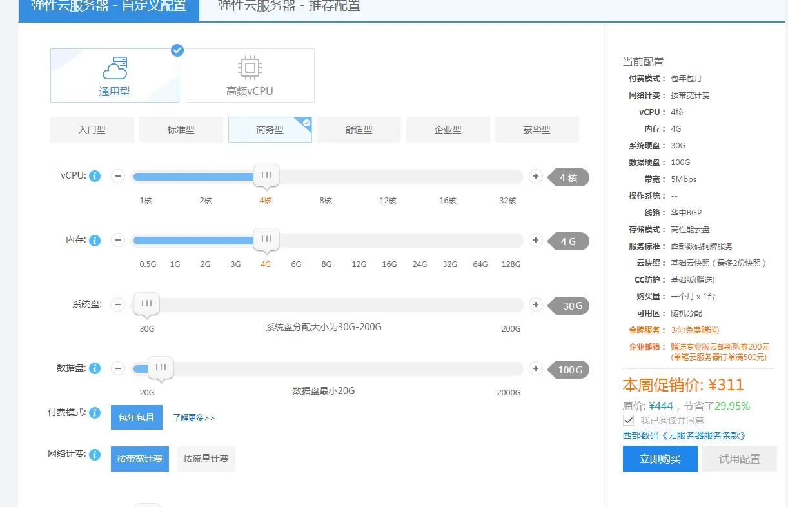This screenshot has height=507, width=788.
Task: Click the info icon beside vCPU label
Action: (95, 176)
